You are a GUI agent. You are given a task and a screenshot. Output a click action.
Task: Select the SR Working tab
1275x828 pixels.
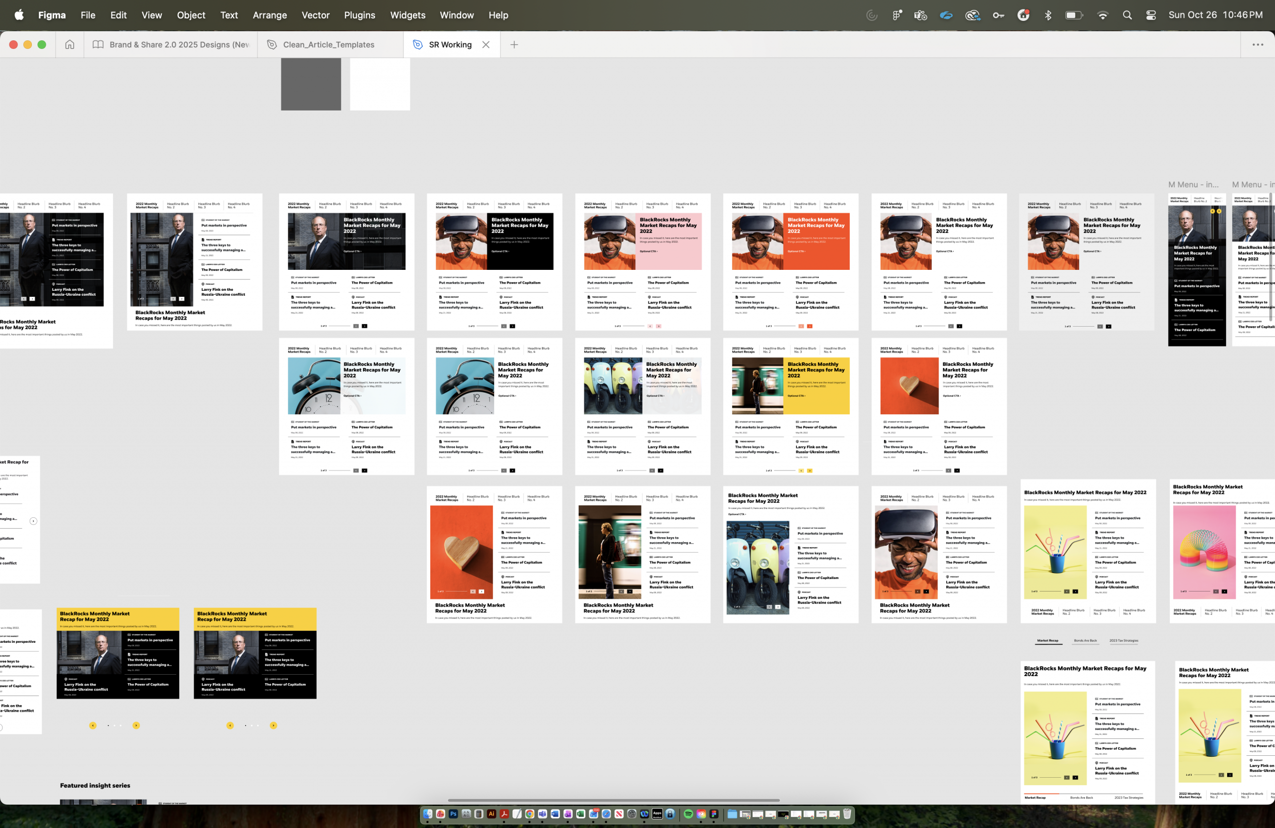point(450,44)
